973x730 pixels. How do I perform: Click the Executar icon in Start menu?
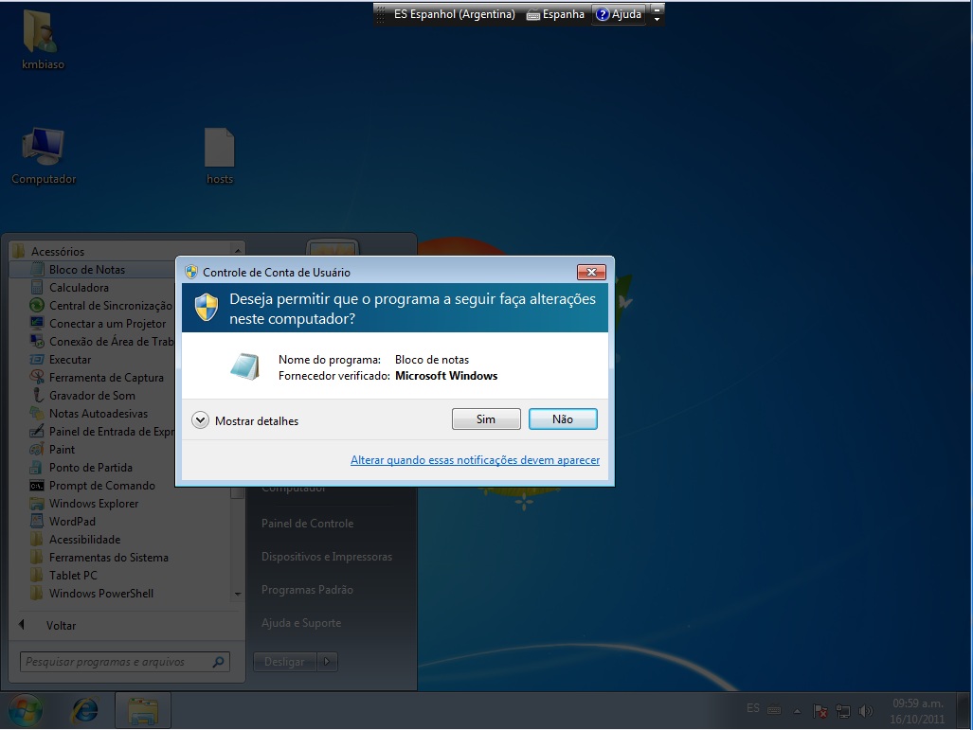tap(37, 359)
